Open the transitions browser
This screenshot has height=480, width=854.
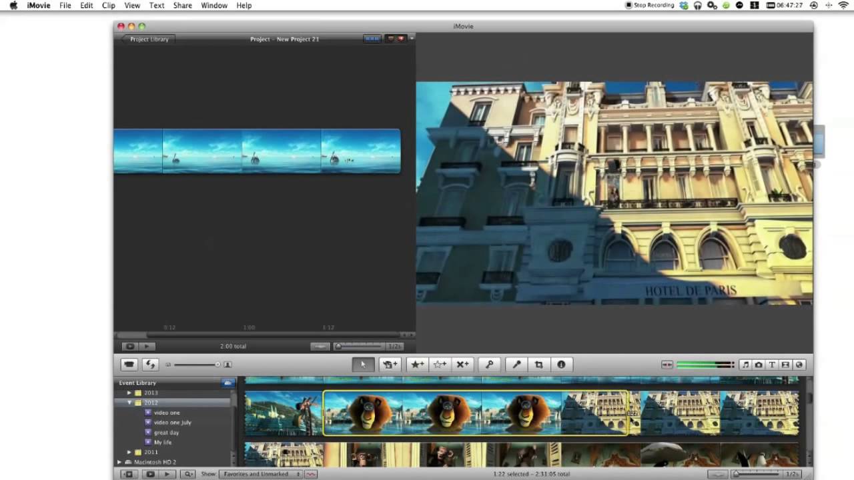(785, 365)
